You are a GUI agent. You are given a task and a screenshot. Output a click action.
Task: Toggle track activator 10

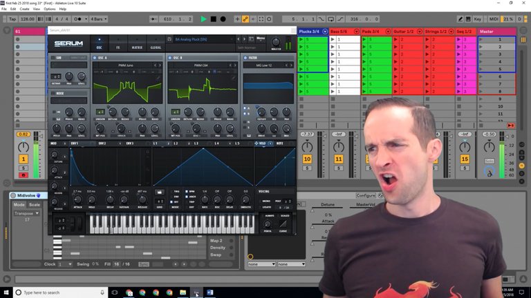307,159
